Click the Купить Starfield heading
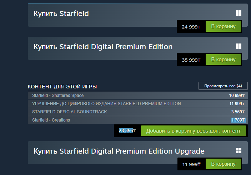The width and height of the screenshot is (251, 175). point(61,14)
